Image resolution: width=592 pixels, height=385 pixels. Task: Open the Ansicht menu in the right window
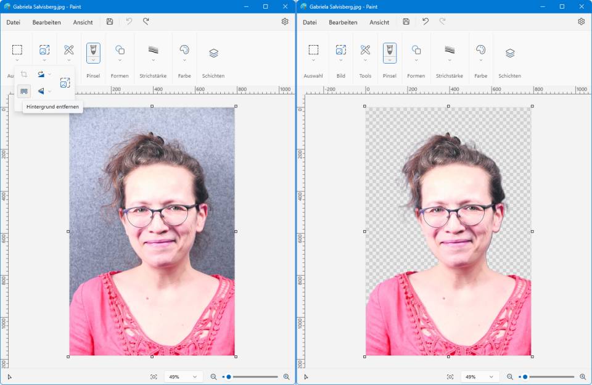click(x=379, y=22)
